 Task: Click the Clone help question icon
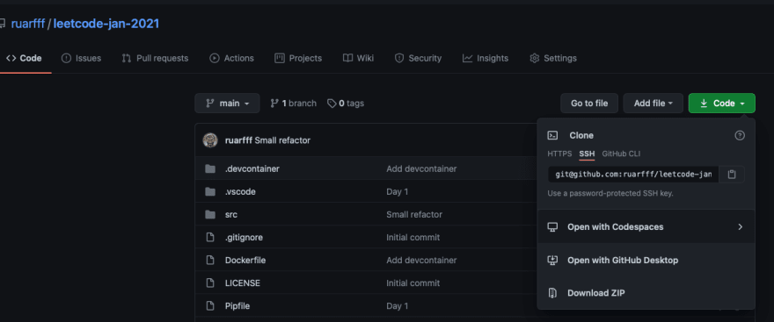point(740,135)
